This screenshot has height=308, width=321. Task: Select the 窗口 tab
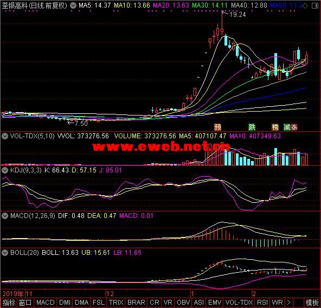[x=25, y=303]
